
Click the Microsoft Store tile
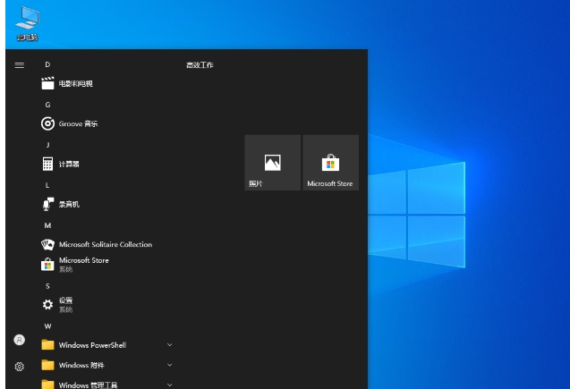coord(330,163)
